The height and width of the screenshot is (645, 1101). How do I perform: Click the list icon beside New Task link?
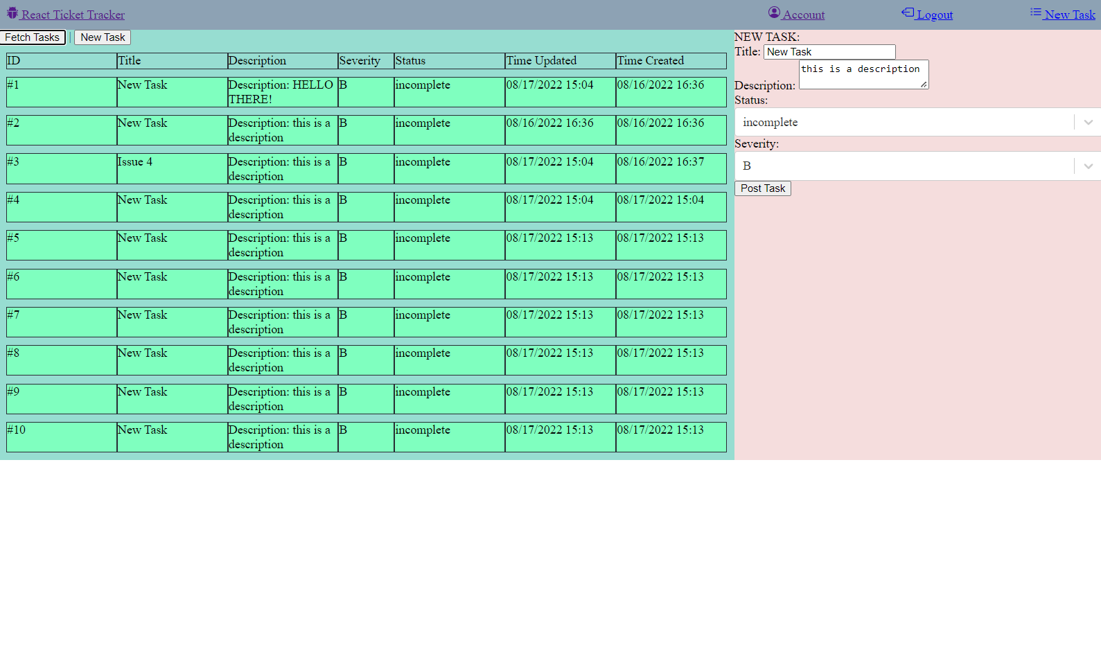1035,12
